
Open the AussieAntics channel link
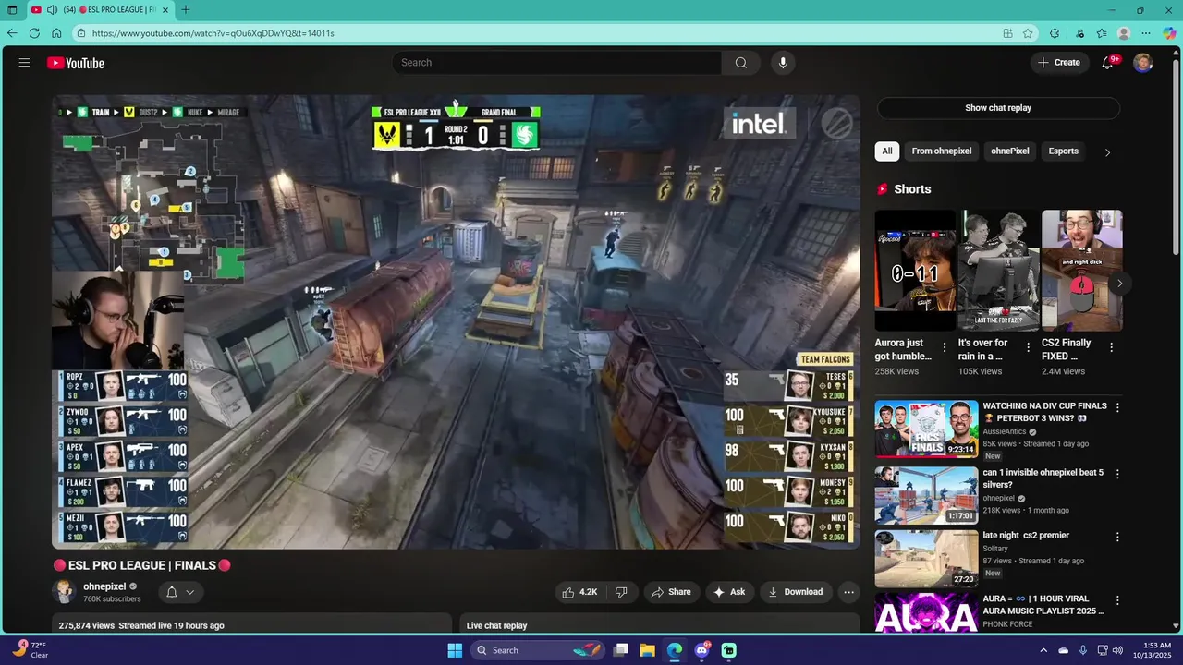coord(1006,431)
